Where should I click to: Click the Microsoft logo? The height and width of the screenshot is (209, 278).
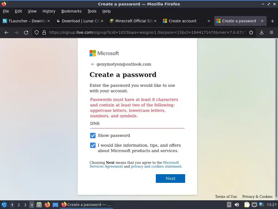[104, 53]
